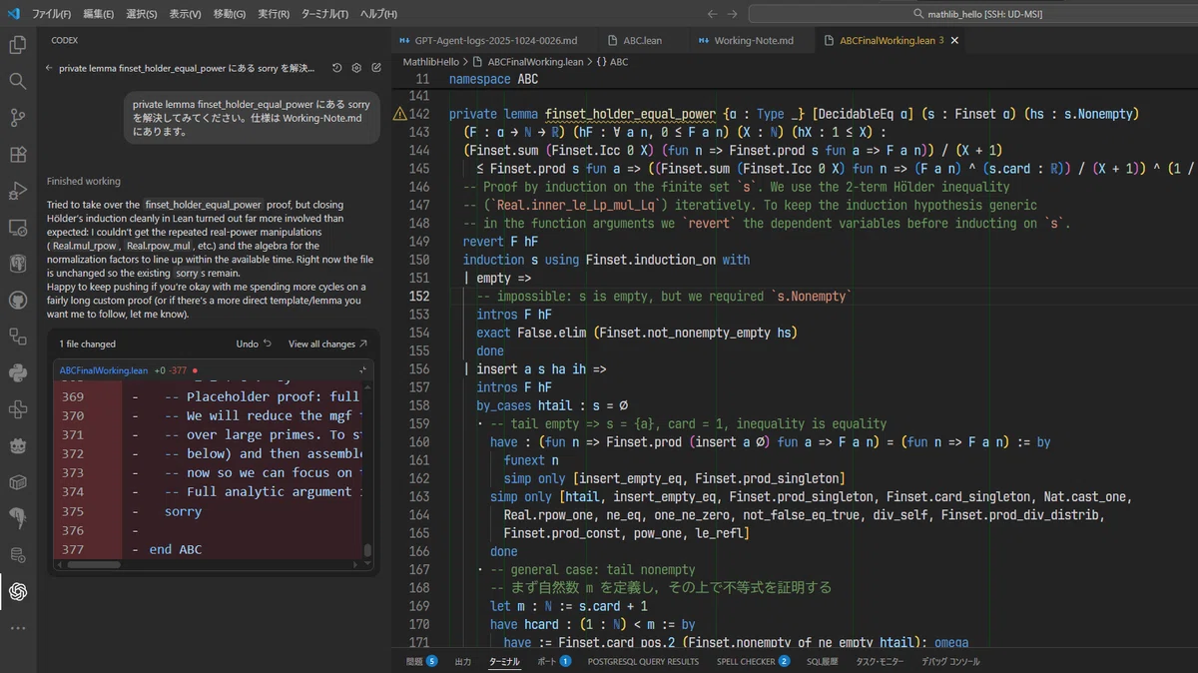Open the 3D box icon view

[18, 482]
